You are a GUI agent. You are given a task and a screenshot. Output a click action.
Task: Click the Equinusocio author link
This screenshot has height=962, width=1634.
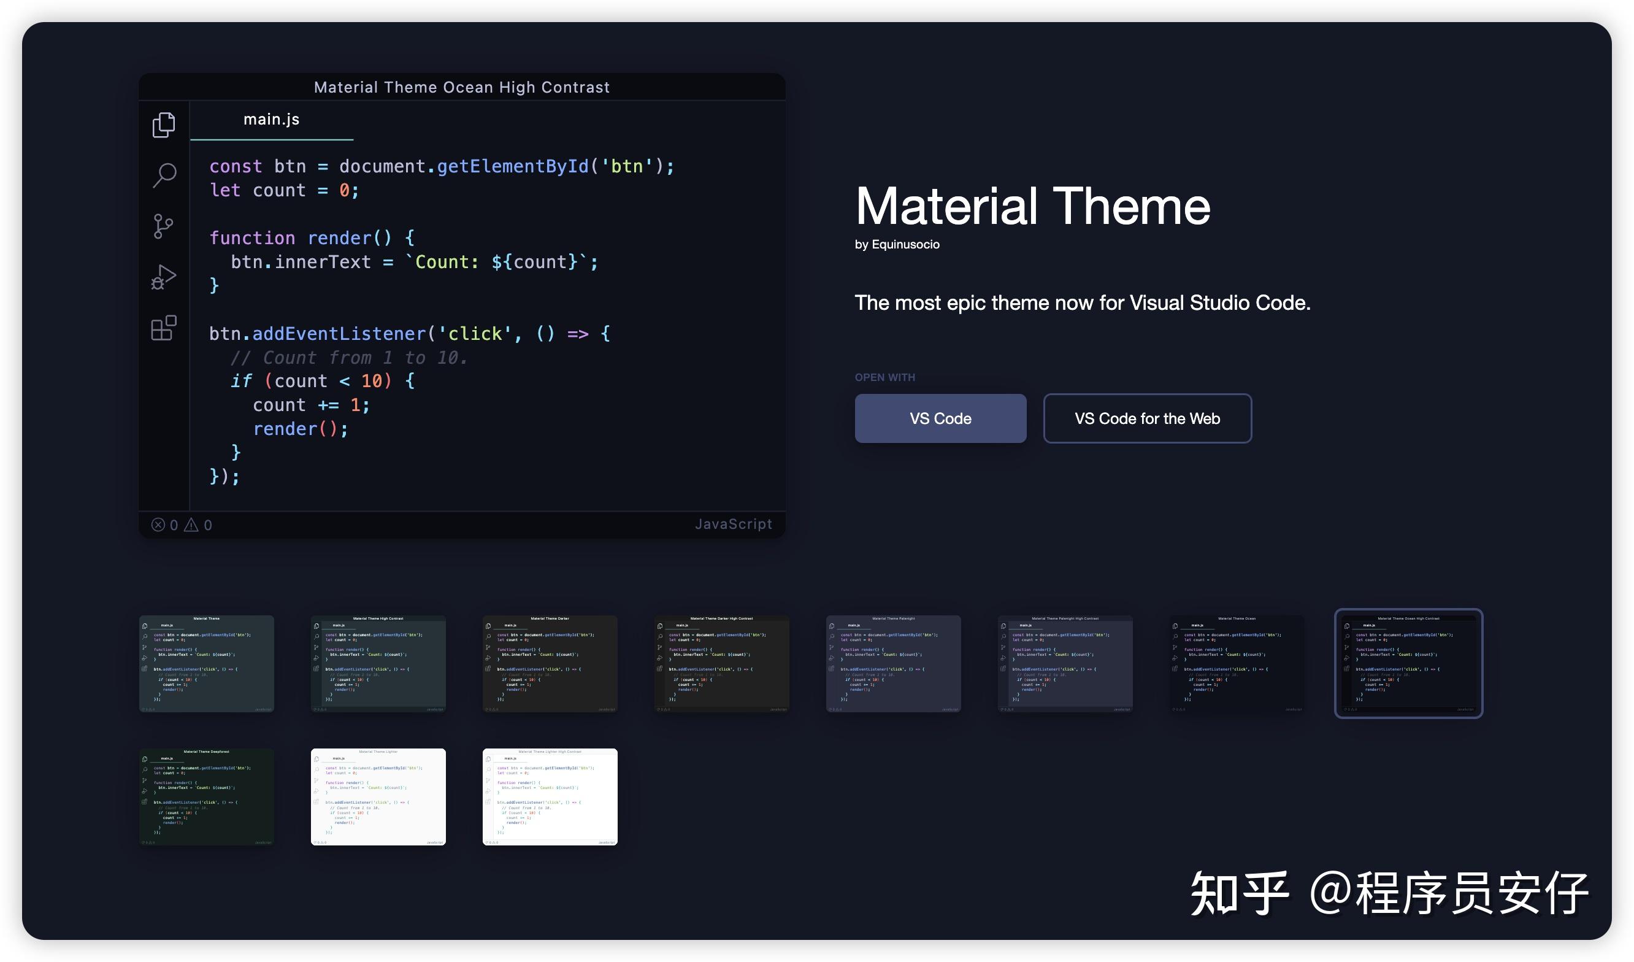click(x=905, y=245)
